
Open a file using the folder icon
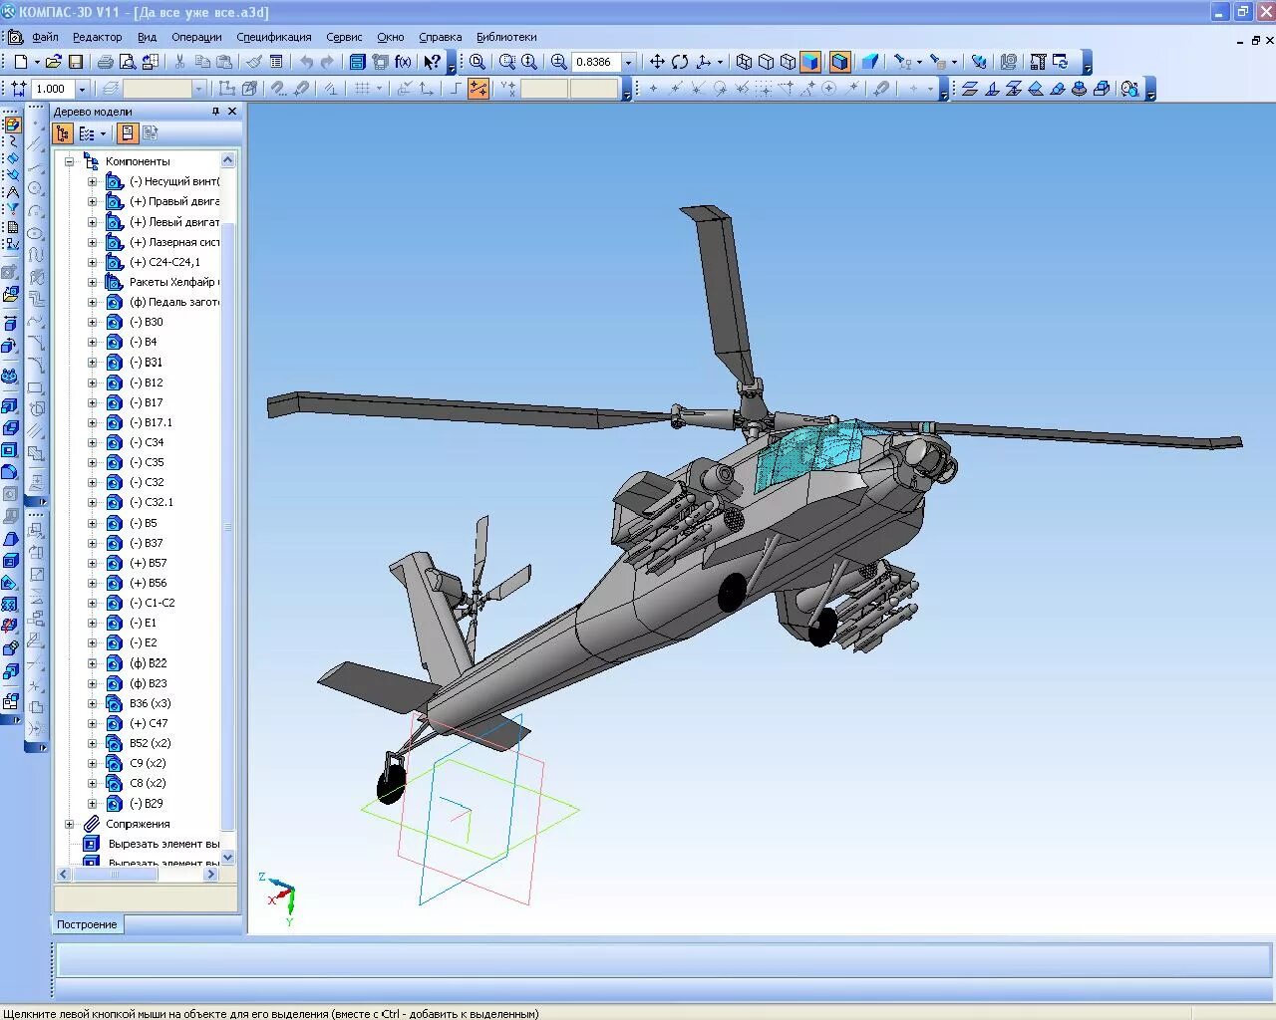(x=54, y=62)
